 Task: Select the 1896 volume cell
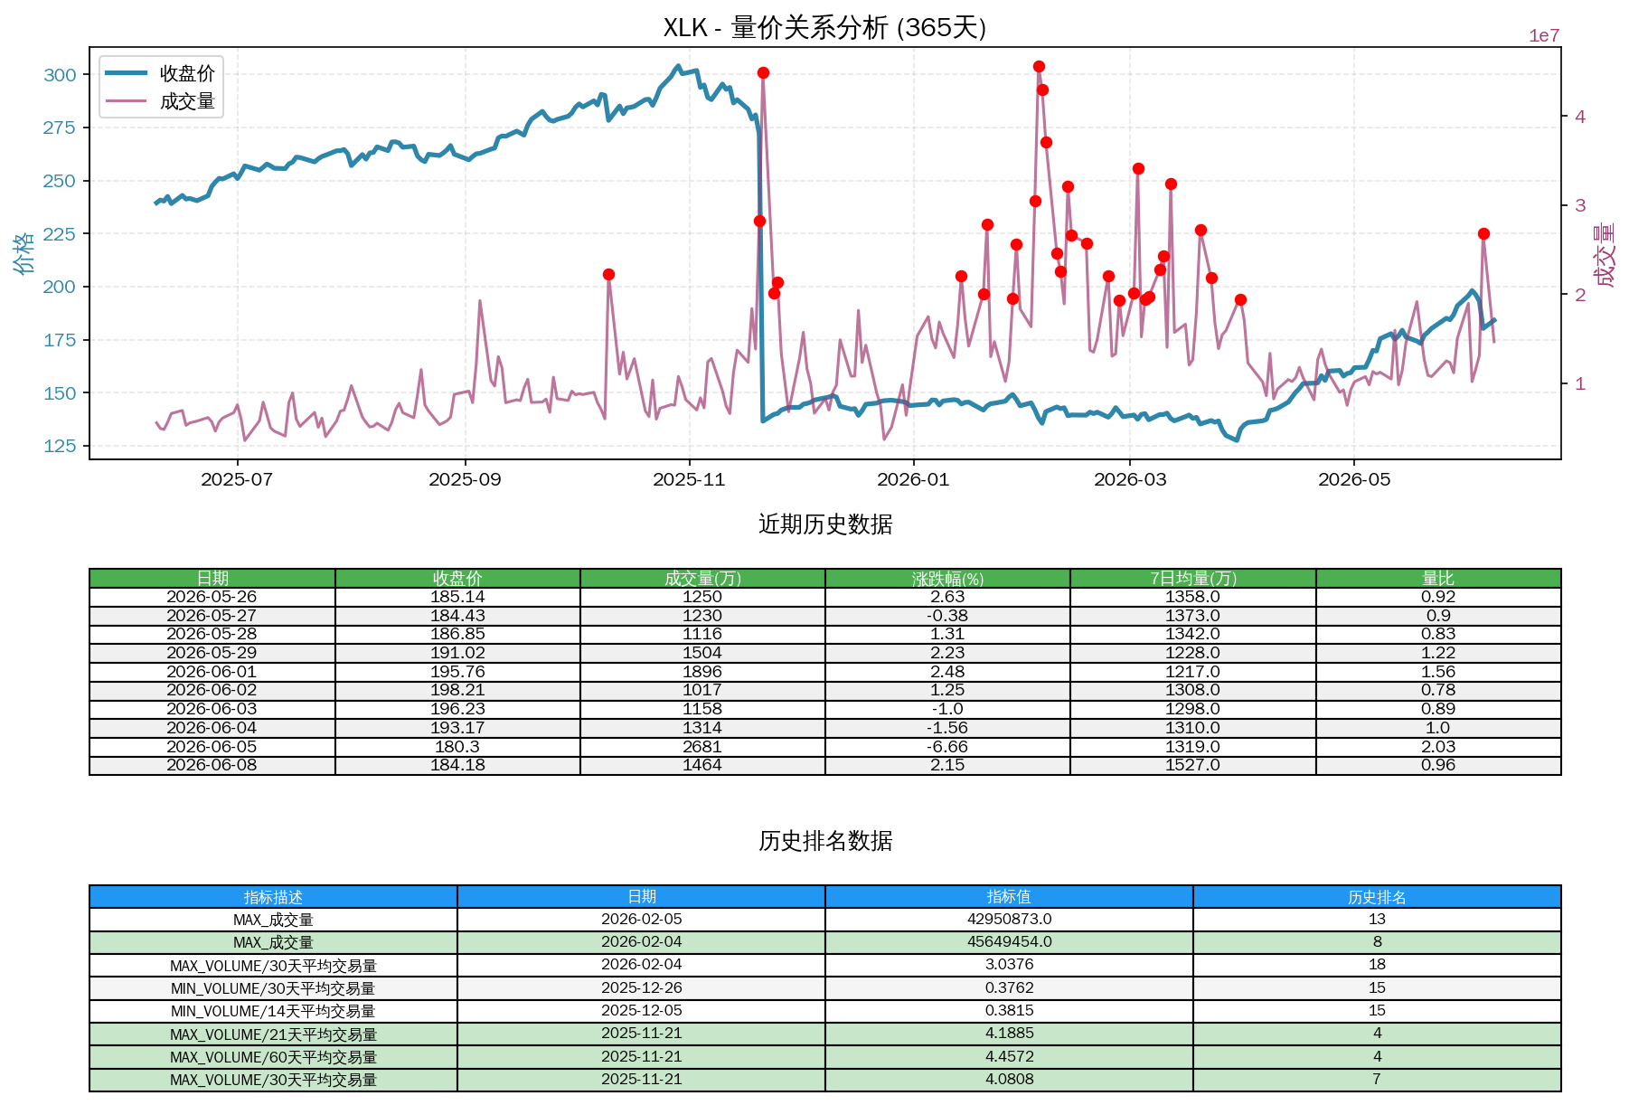(x=702, y=672)
